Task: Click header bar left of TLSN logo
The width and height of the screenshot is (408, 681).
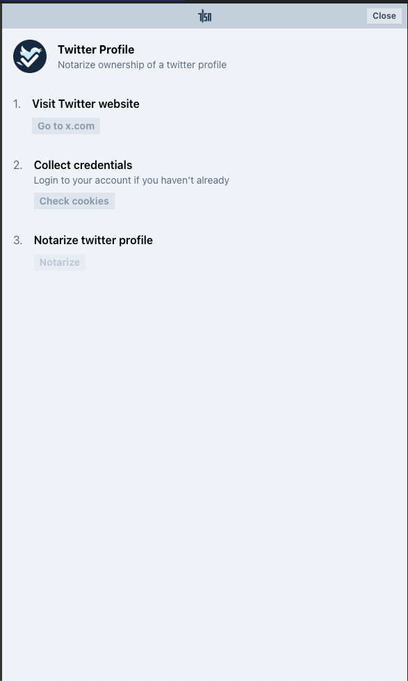Action: click(x=100, y=16)
